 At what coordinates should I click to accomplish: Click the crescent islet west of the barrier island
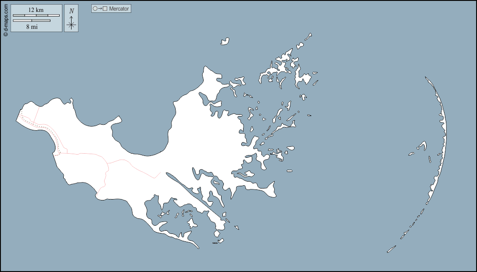(x=422, y=146)
